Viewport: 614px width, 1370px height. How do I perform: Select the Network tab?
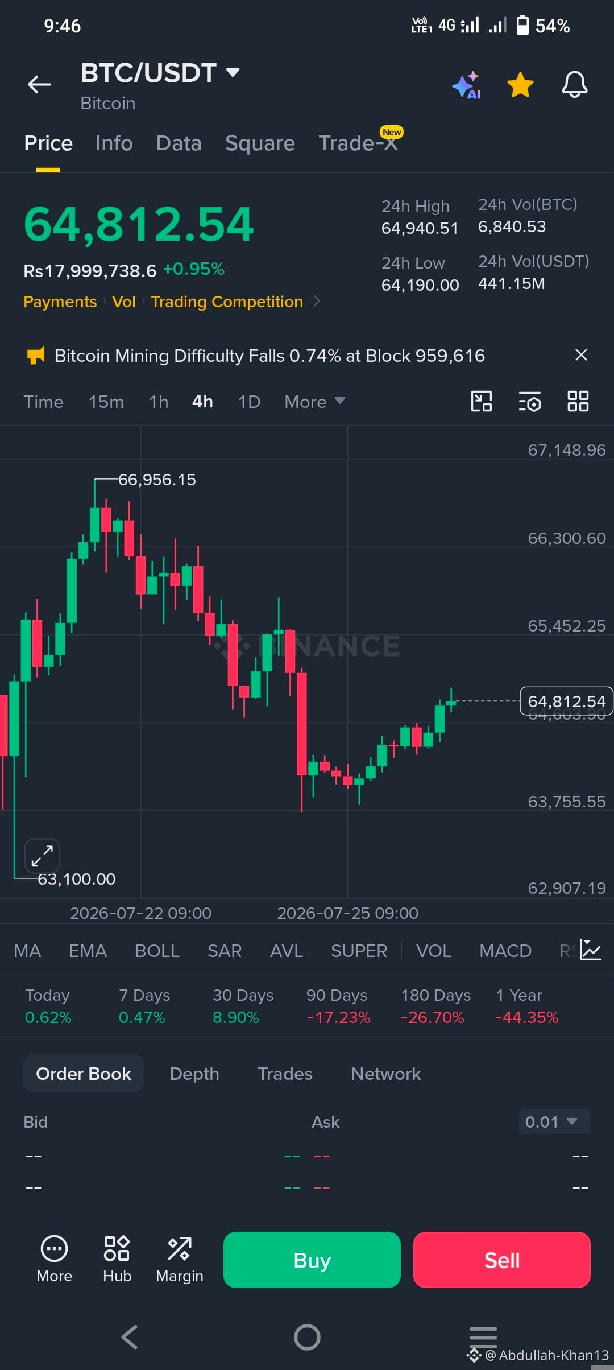click(386, 1074)
